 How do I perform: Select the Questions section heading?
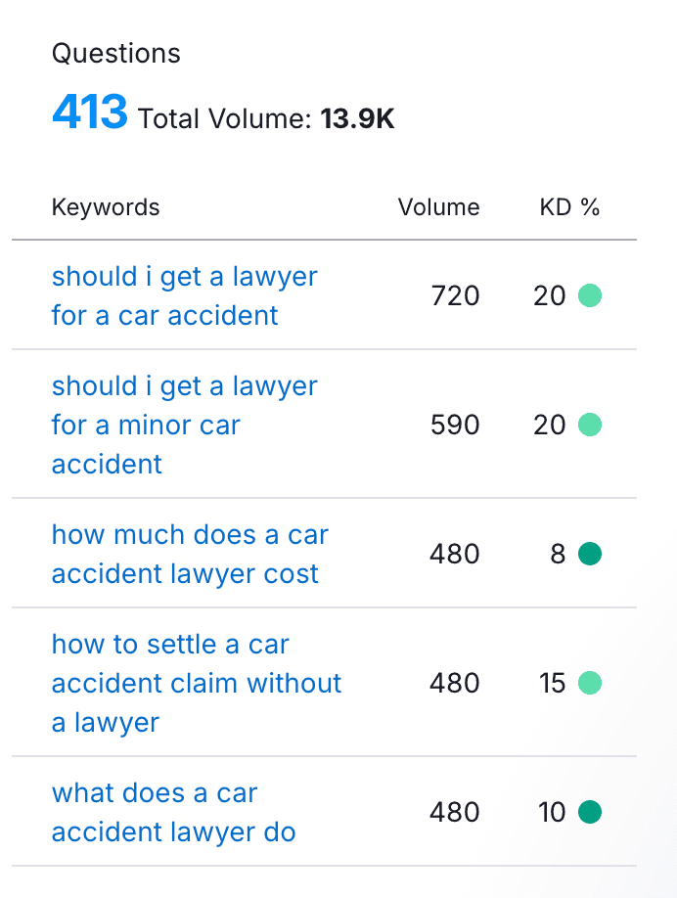point(116,54)
